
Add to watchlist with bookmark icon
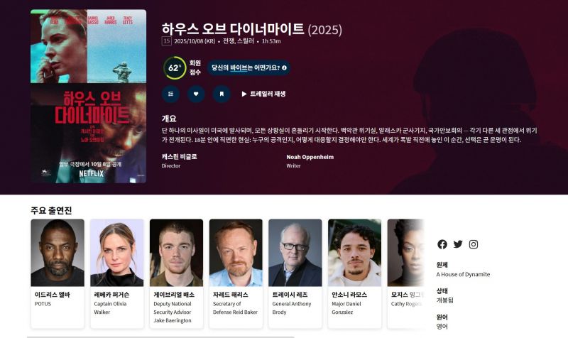point(222,94)
